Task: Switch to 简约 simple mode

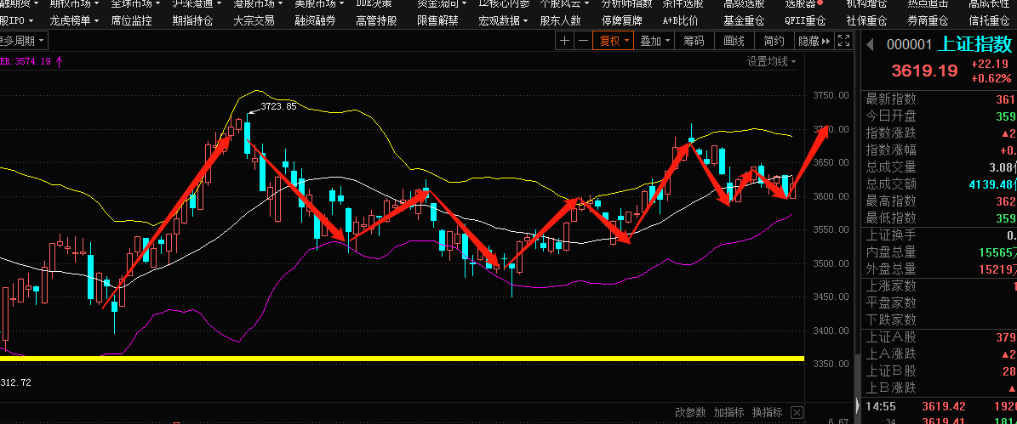Action: (774, 41)
